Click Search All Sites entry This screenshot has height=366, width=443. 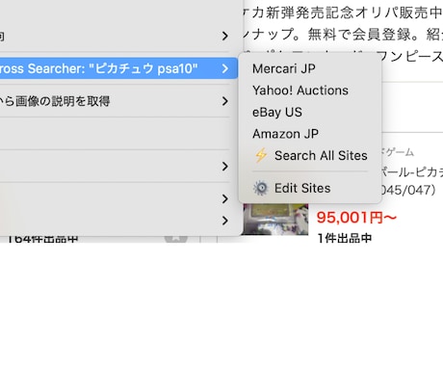pos(310,156)
